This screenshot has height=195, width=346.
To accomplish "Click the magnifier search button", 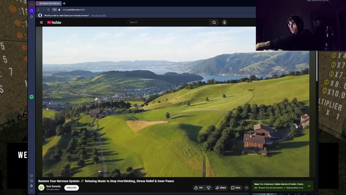I will click(214, 22).
